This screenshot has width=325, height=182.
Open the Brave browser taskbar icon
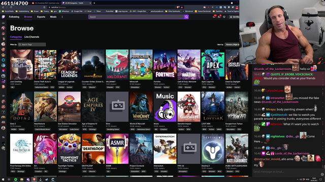click(x=34, y=179)
